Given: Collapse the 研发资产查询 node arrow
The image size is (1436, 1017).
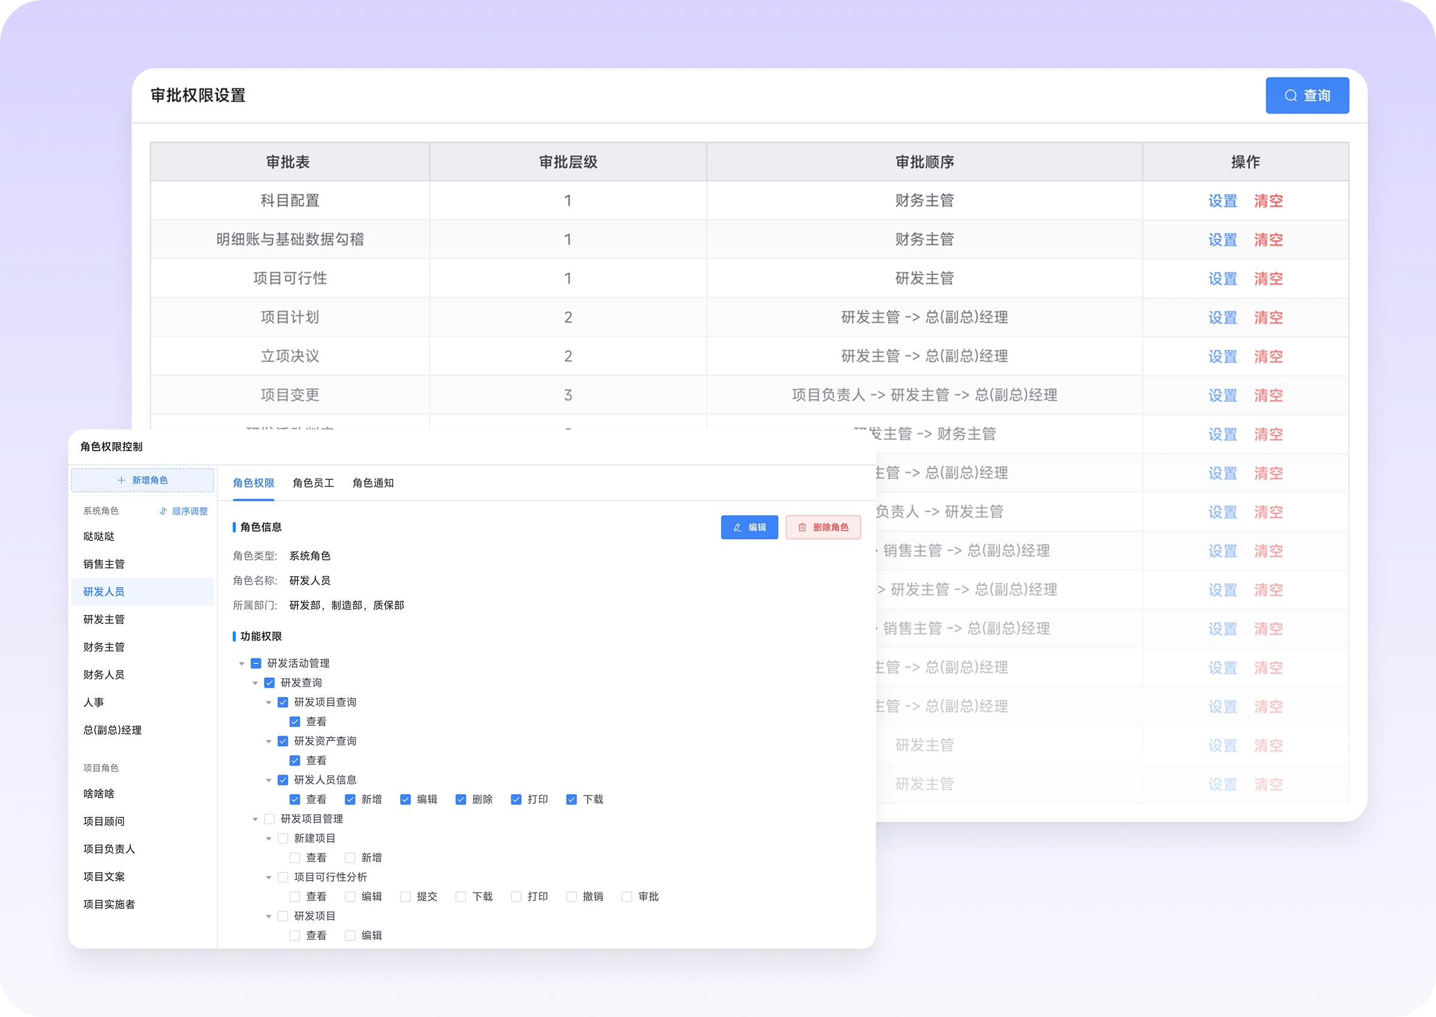Looking at the screenshot, I should coord(269,741).
